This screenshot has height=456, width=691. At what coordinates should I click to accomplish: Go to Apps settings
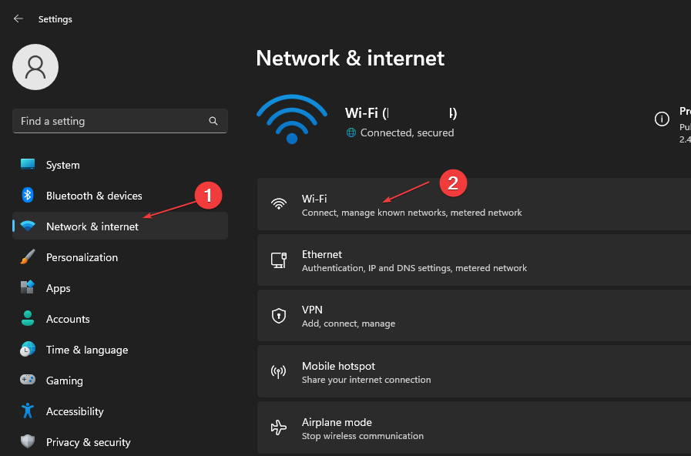pyautogui.click(x=58, y=288)
